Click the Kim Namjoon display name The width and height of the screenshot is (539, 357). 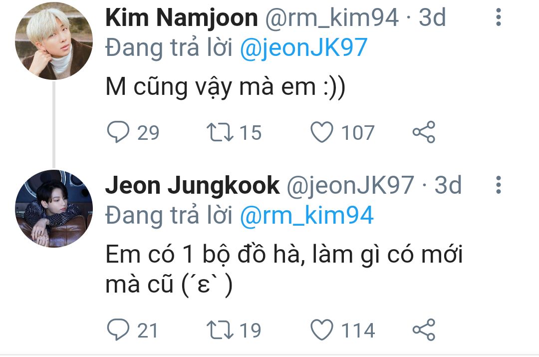click(182, 18)
